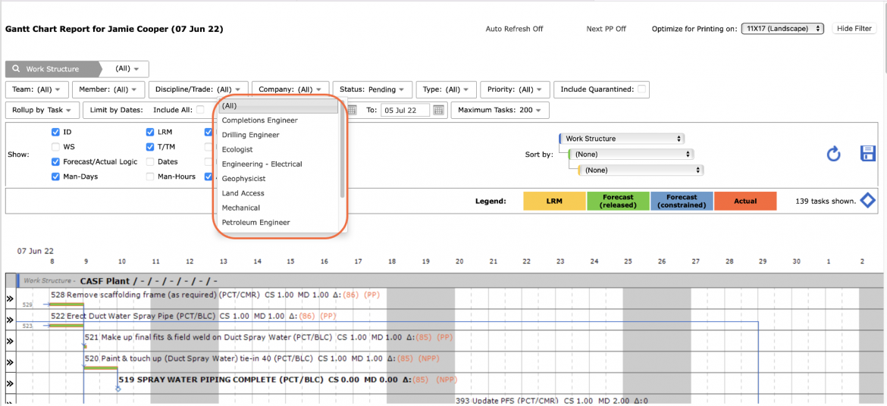Click the orange Actual legend swatch
This screenshot has width=887, height=406.
click(x=744, y=201)
